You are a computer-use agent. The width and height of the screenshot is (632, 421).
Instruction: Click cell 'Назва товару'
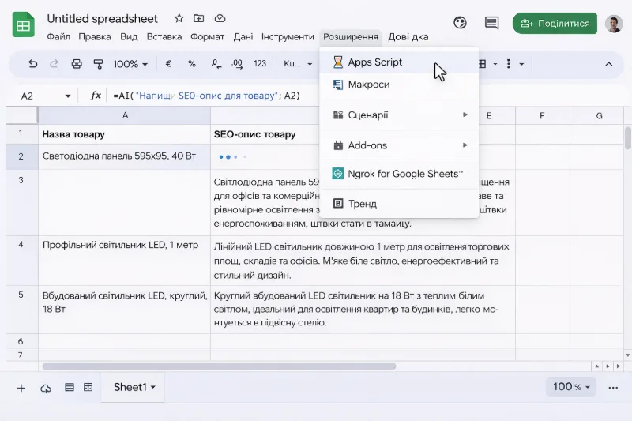pos(125,134)
